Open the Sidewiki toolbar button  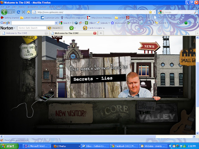(102, 23)
